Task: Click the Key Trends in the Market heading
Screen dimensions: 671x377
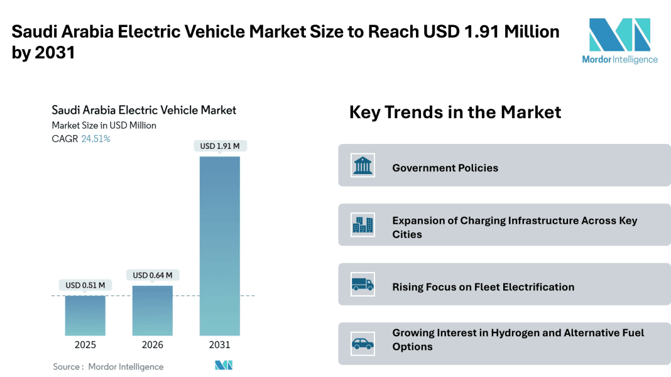Action: 454,112
